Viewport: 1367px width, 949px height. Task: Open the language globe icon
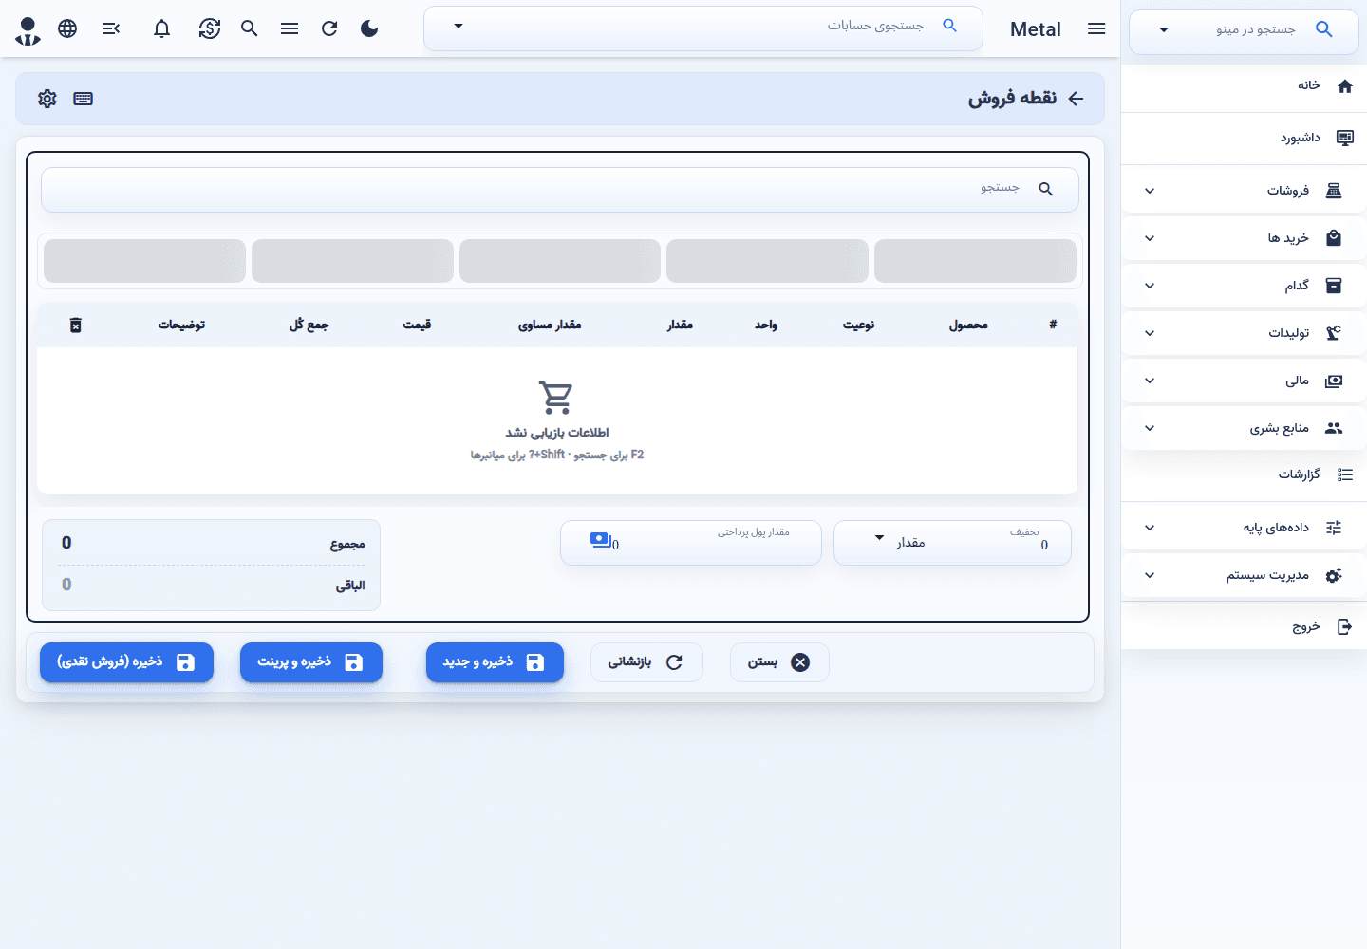(x=67, y=28)
